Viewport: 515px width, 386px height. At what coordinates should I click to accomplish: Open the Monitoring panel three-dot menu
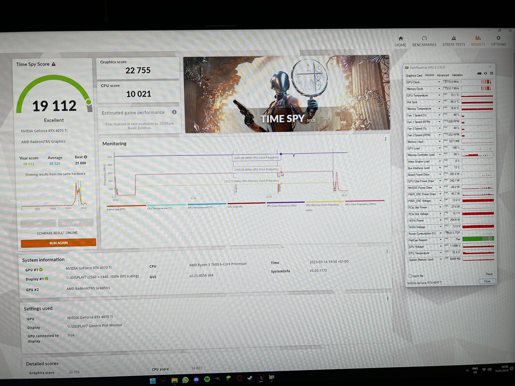pos(386,139)
